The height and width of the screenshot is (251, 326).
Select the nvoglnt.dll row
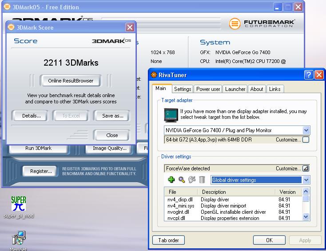233,212
